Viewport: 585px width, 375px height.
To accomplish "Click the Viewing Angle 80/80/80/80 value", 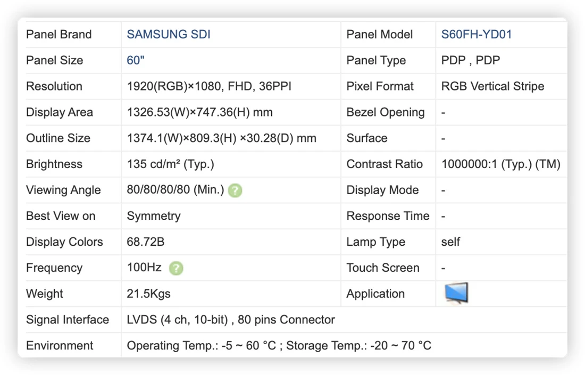I will [x=175, y=190].
